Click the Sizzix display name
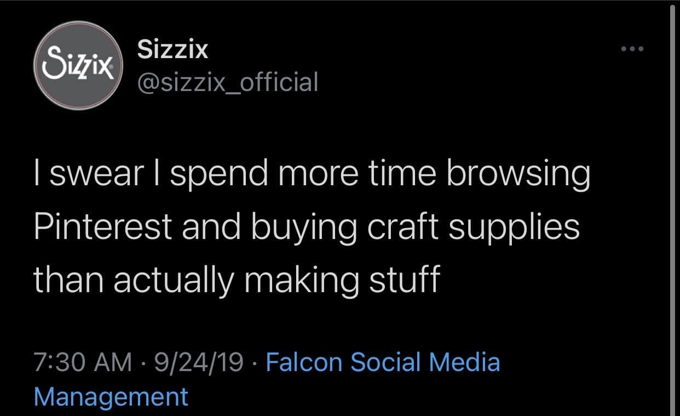 click(x=172, y=50)
